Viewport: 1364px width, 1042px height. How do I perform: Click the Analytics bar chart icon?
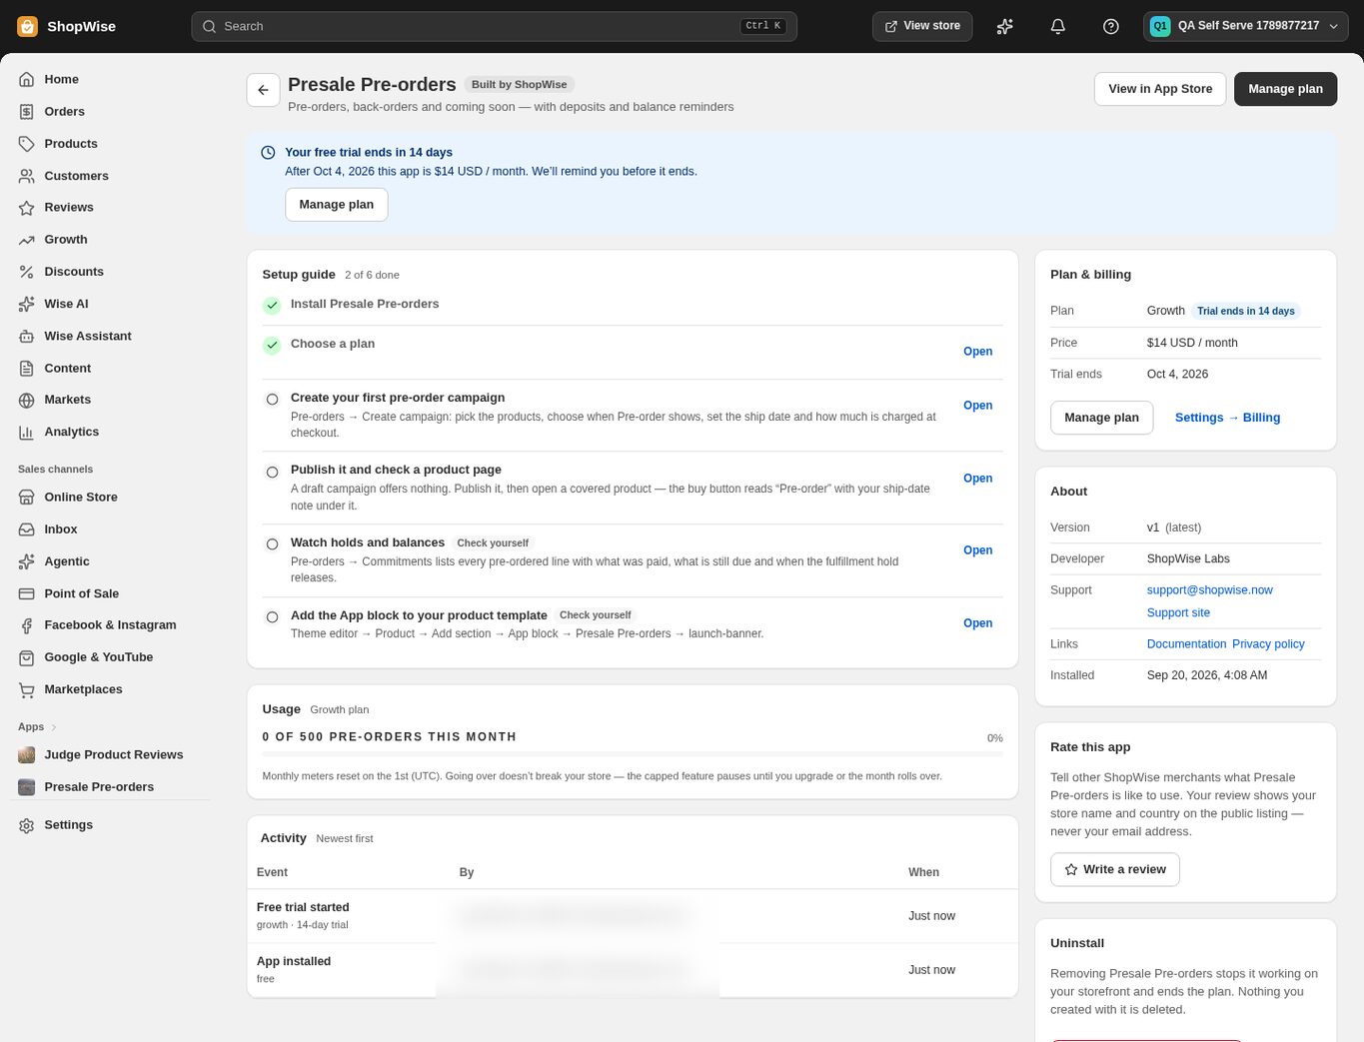[x=27, y=433]
